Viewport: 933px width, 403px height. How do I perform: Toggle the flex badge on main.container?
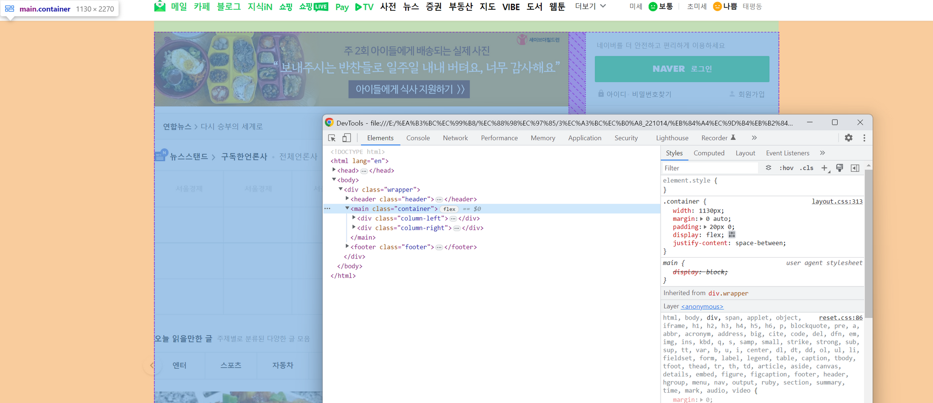click(x=450, y=209)
